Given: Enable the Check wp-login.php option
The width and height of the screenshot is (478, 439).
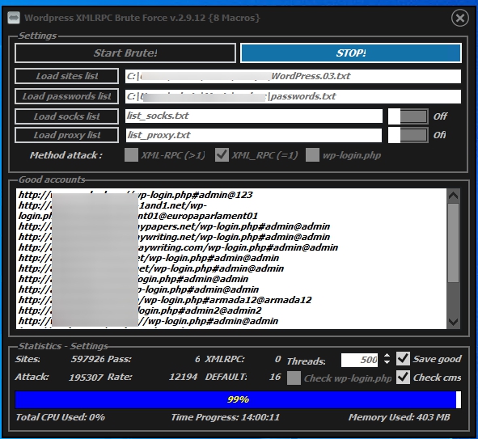Looking at the screenshot, I should 294,378.
